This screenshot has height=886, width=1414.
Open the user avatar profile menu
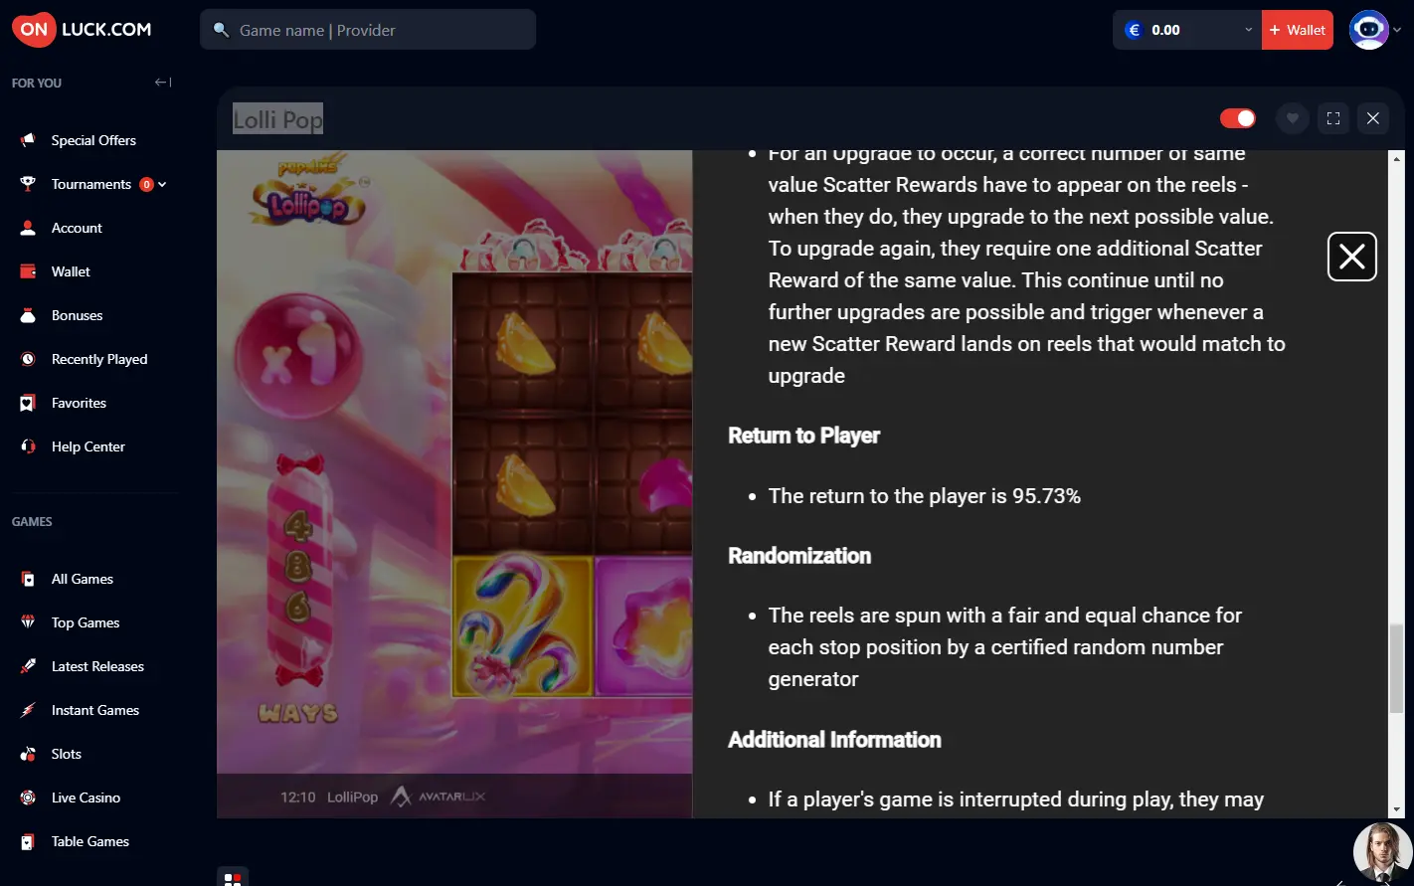click(x=1368, y=30)
